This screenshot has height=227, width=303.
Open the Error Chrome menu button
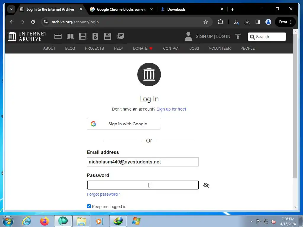click(286, 22)
